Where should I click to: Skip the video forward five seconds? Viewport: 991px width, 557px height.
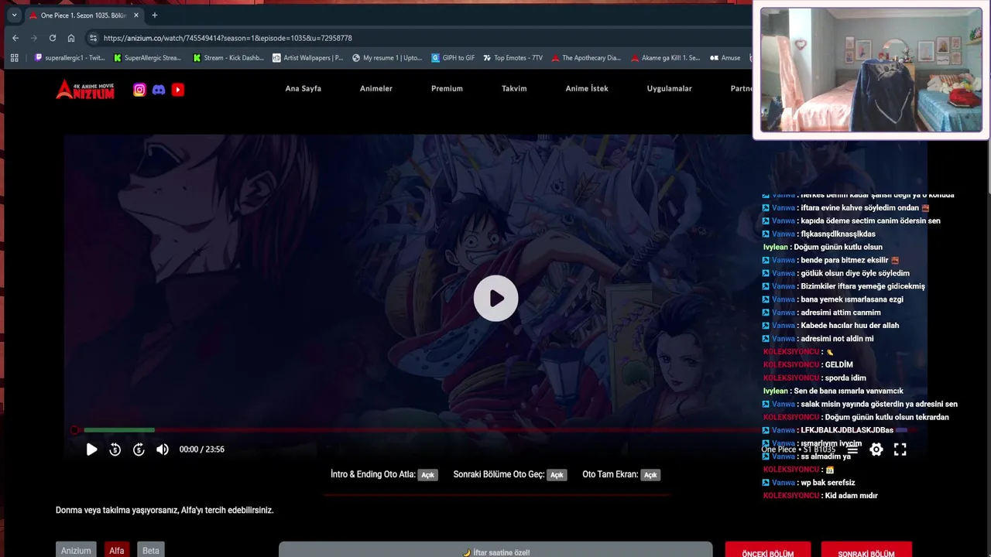point(139,449)
